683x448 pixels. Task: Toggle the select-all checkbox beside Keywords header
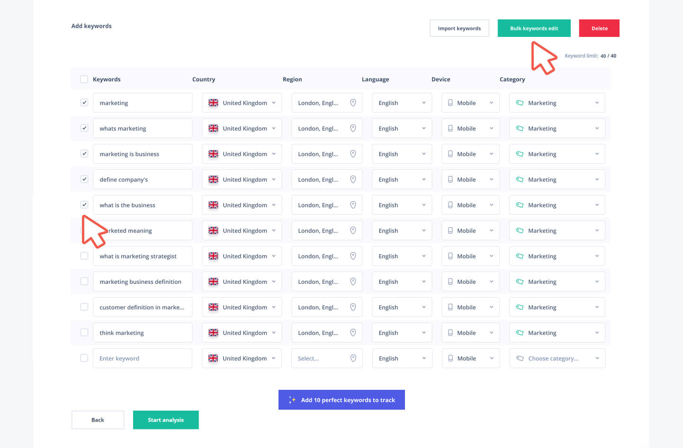(x=84, y=79)
